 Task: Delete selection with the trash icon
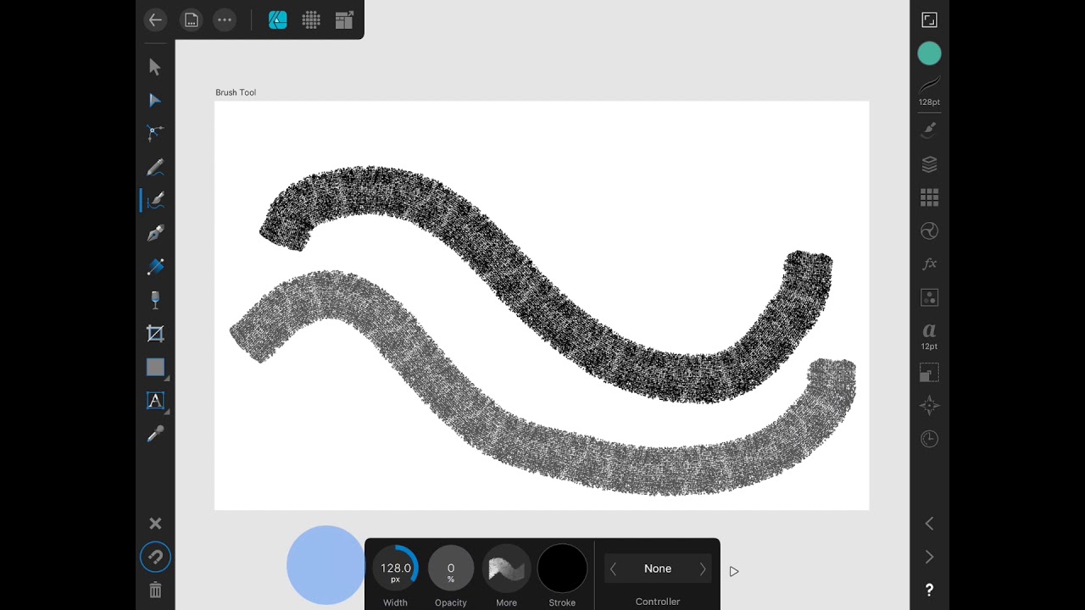pyautogui.click(x=155, y=591)
